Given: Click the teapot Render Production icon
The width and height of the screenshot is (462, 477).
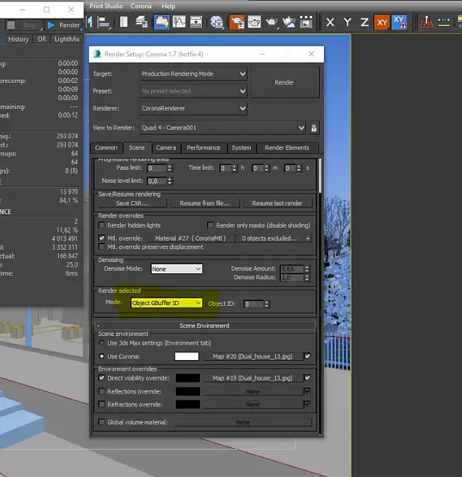Looking at the screenshot, I should [x=271, y=22].
